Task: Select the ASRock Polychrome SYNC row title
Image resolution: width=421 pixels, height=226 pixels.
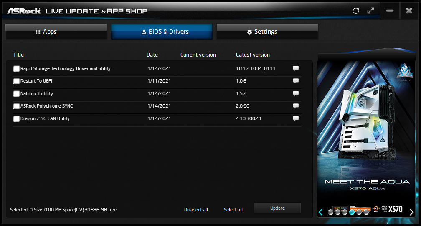Action: point(47,106)
